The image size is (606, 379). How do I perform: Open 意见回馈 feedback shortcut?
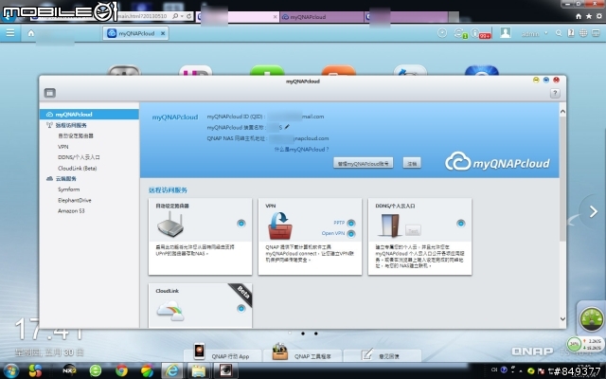(x=382, y=353)
